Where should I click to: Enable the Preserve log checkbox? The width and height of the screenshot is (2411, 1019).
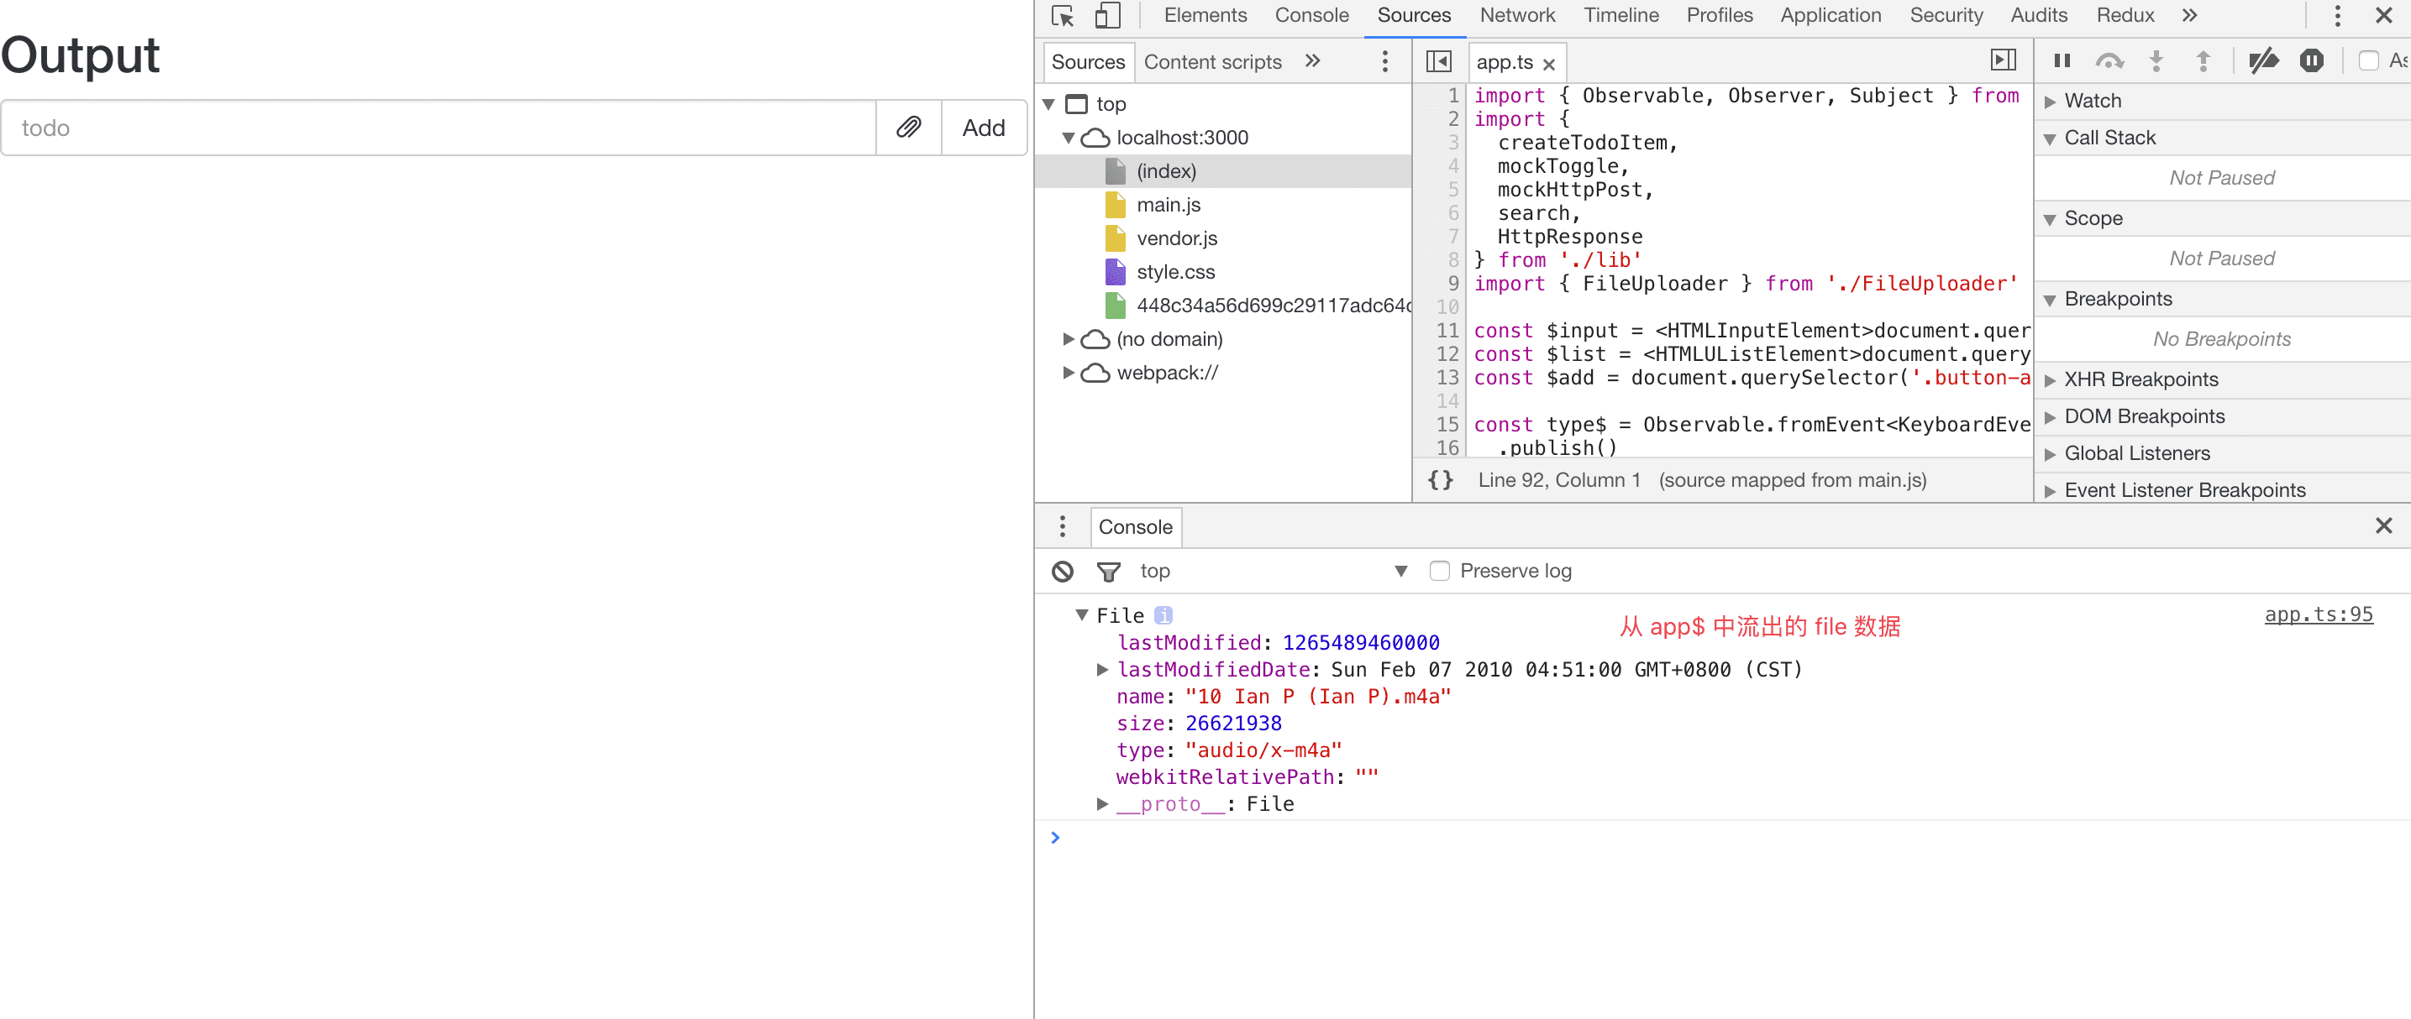[x=1440, y=572]
